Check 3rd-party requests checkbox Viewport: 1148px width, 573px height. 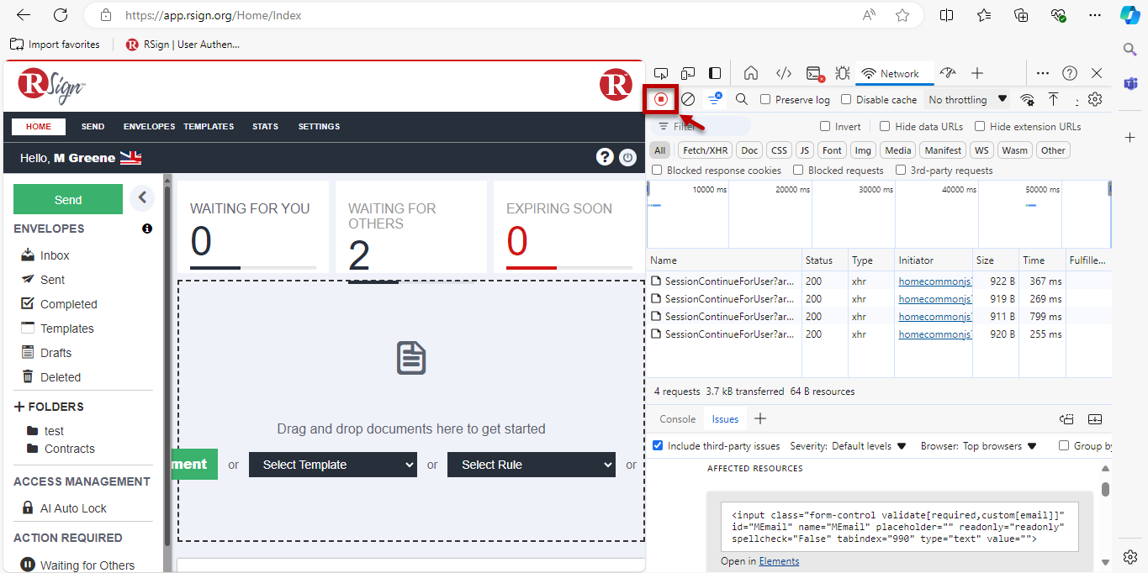901,170
